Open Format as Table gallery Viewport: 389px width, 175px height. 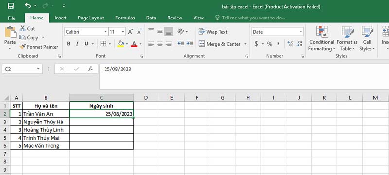347,38
